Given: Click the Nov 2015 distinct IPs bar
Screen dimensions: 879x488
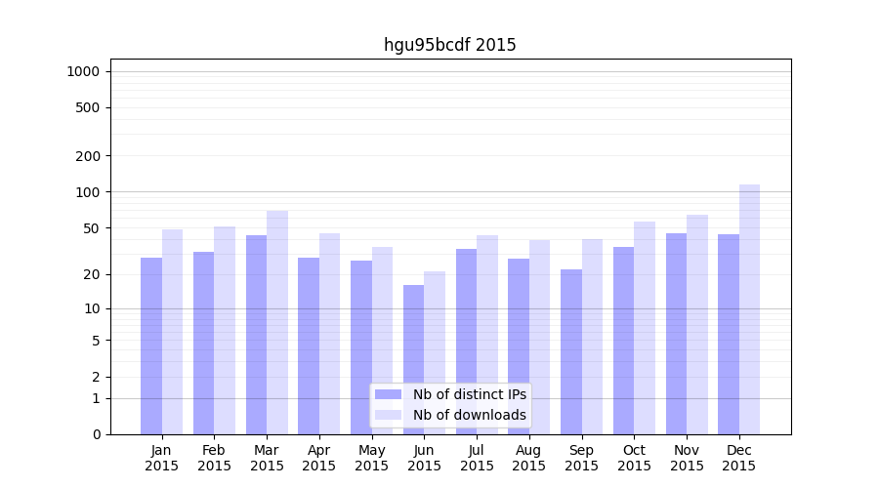Looking at the screenshot, I should pos(676,334).
